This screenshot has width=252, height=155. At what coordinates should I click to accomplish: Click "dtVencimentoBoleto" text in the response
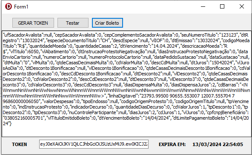(x=119, y=118)
